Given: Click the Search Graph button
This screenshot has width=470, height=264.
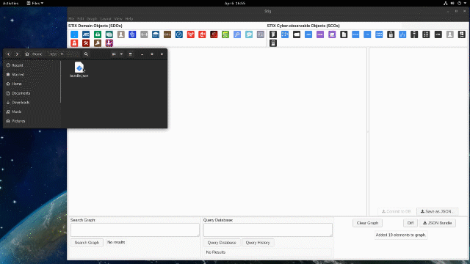Looking at the screenshot, I should (87, 243).
